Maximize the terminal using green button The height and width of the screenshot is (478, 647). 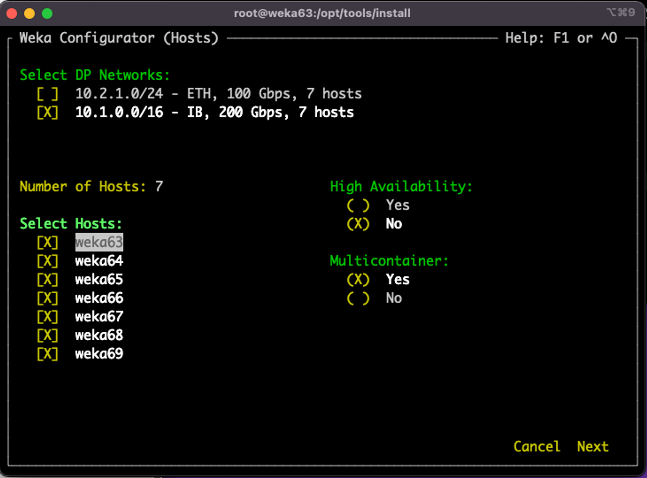click(x=47, y=14)
